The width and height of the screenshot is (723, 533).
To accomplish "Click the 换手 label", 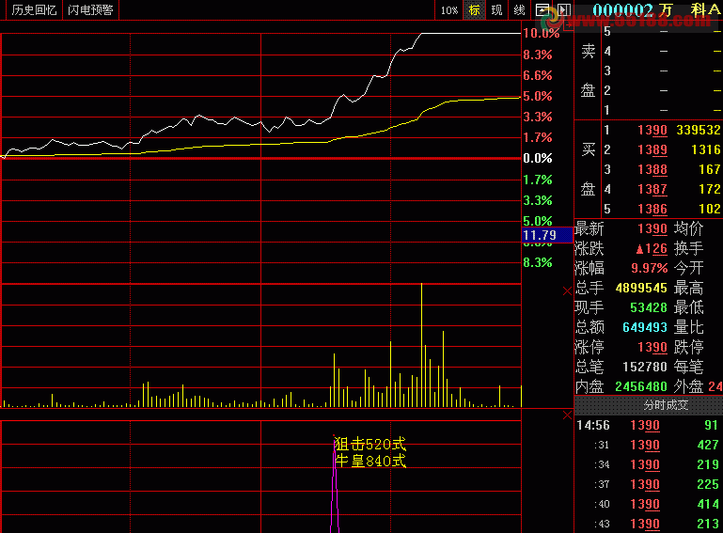I will [x=688, y=249].
